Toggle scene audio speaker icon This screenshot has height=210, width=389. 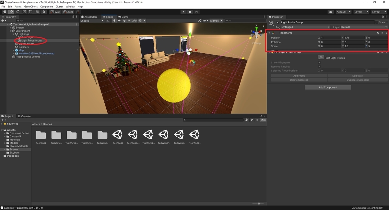point(119,21)
